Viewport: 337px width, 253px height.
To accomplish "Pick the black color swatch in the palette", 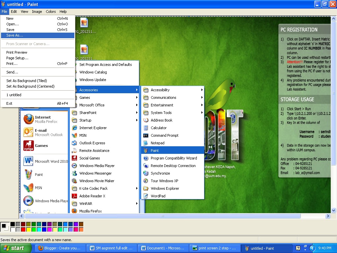I will (13, 224).
